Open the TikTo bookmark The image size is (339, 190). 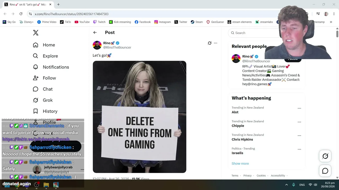[65, 22]
